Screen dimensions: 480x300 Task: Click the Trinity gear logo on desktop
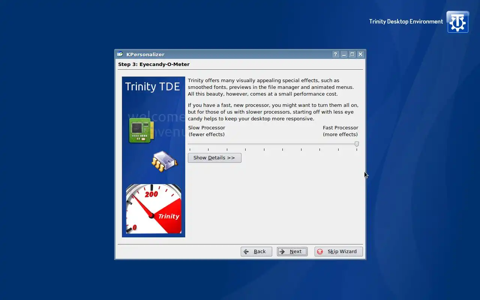(x=457, y=22)
